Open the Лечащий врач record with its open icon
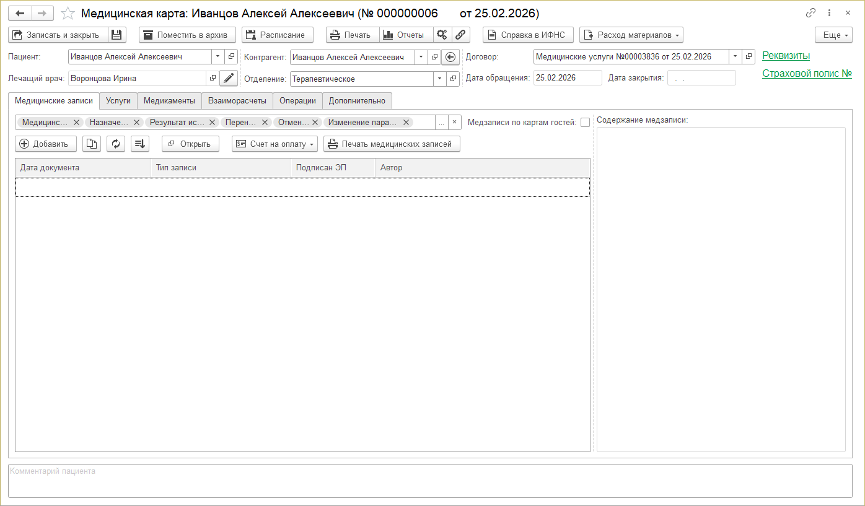The height and width of the screenshot is (506, 865). tap(213, 79)
